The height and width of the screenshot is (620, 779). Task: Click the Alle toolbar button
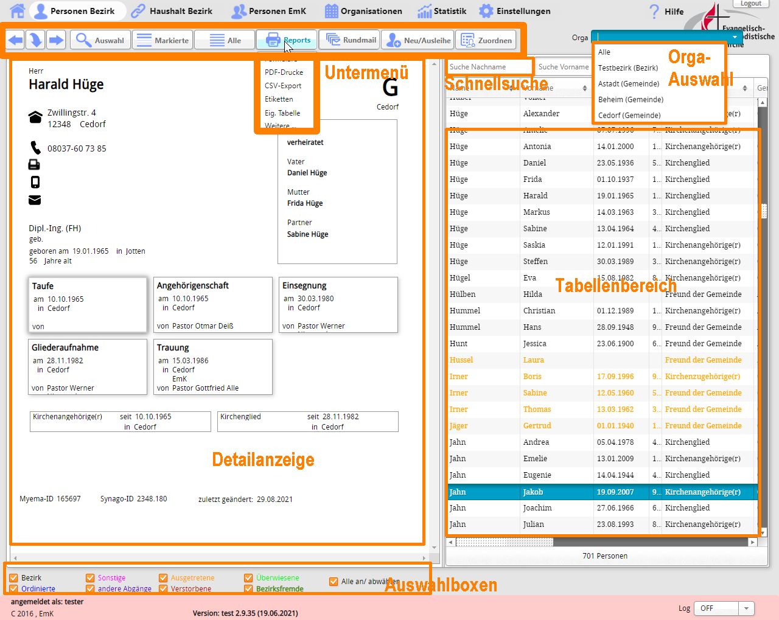coord(224,40)
